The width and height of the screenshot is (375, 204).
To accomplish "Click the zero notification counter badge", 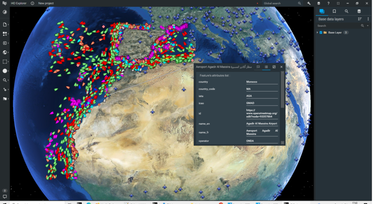I will tap(4, 191).
